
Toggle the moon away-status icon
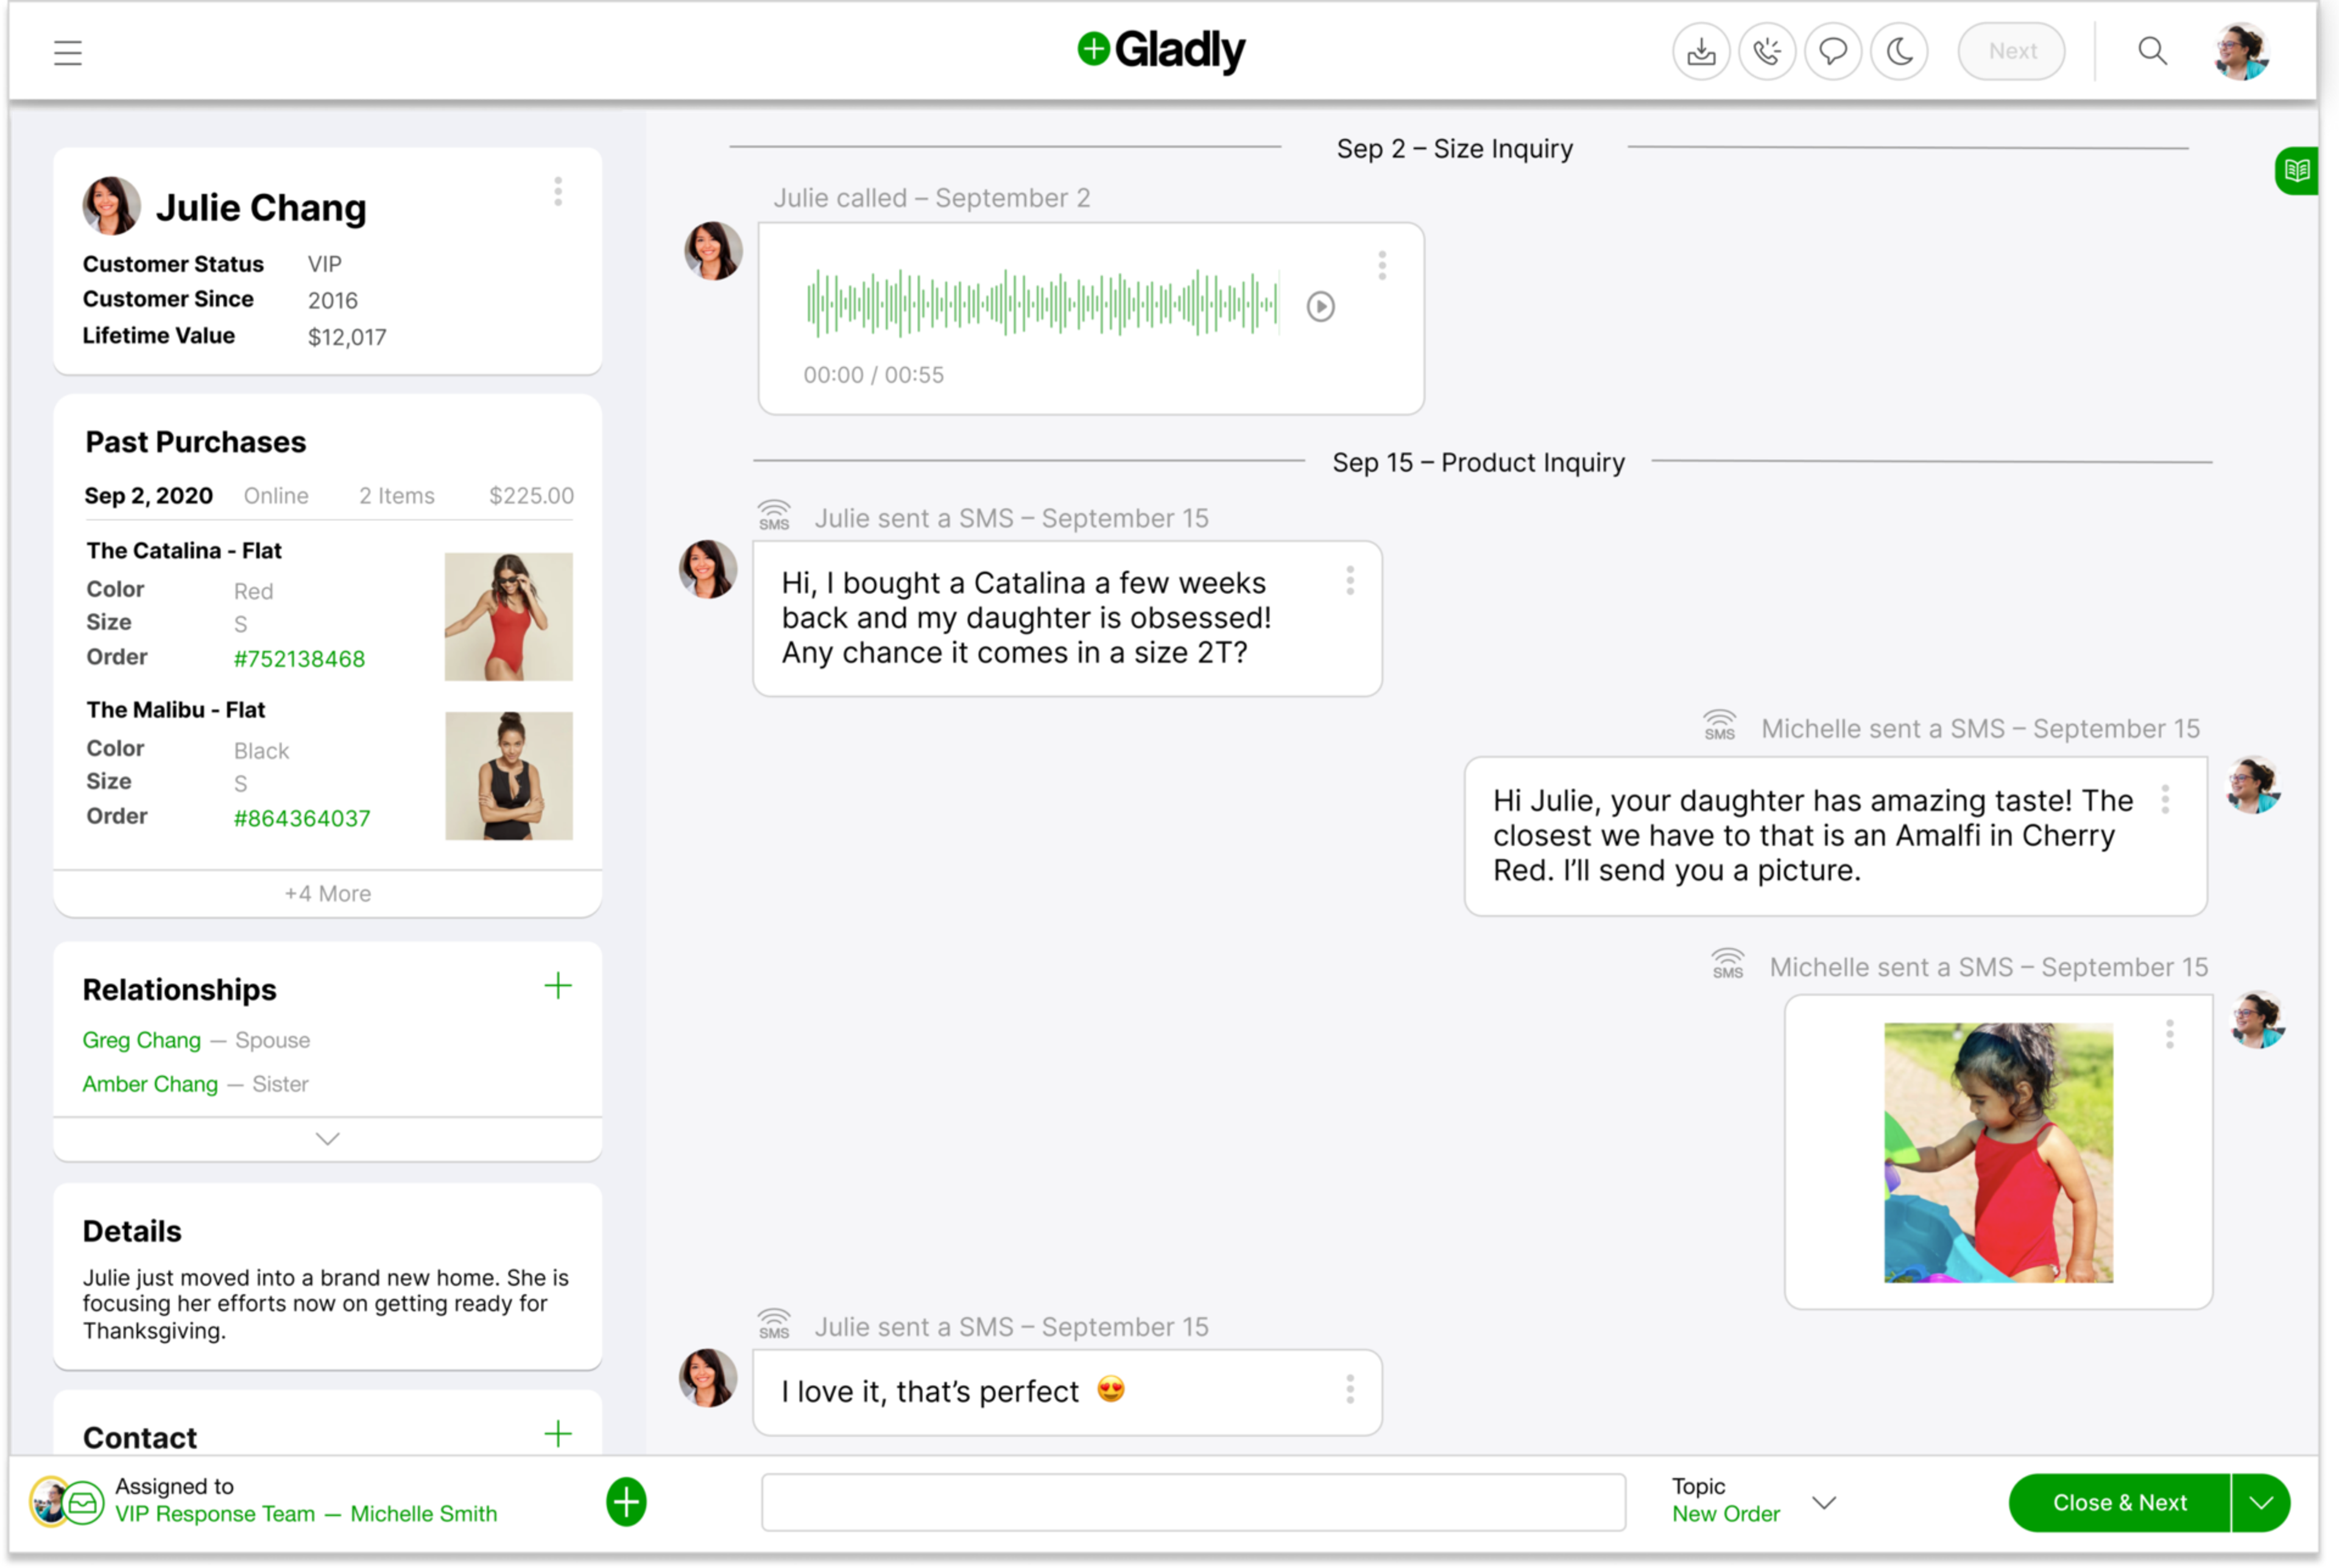point(1898,51)
